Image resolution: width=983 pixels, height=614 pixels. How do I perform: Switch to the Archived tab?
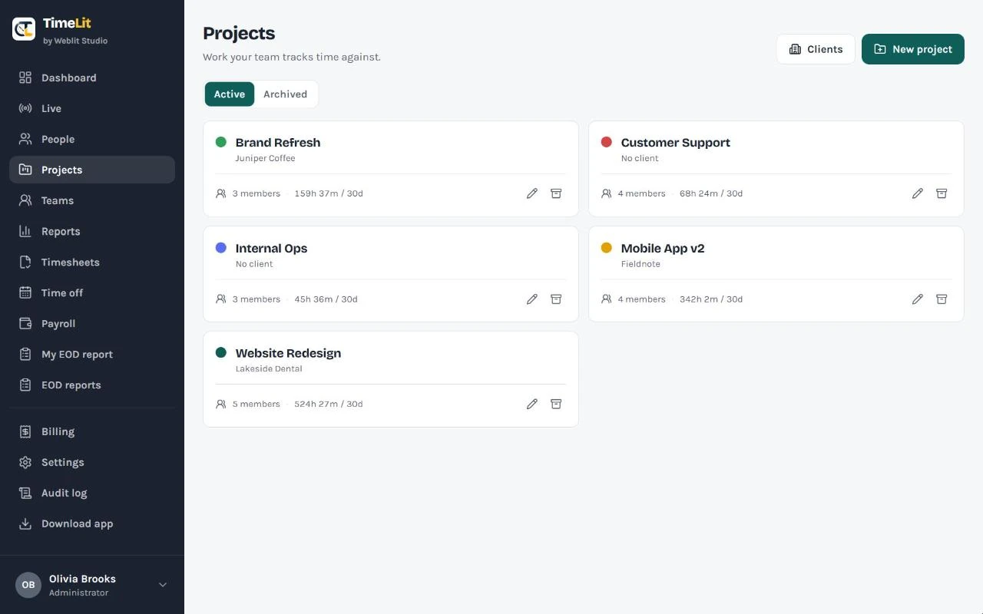click(x=285, y=94)
